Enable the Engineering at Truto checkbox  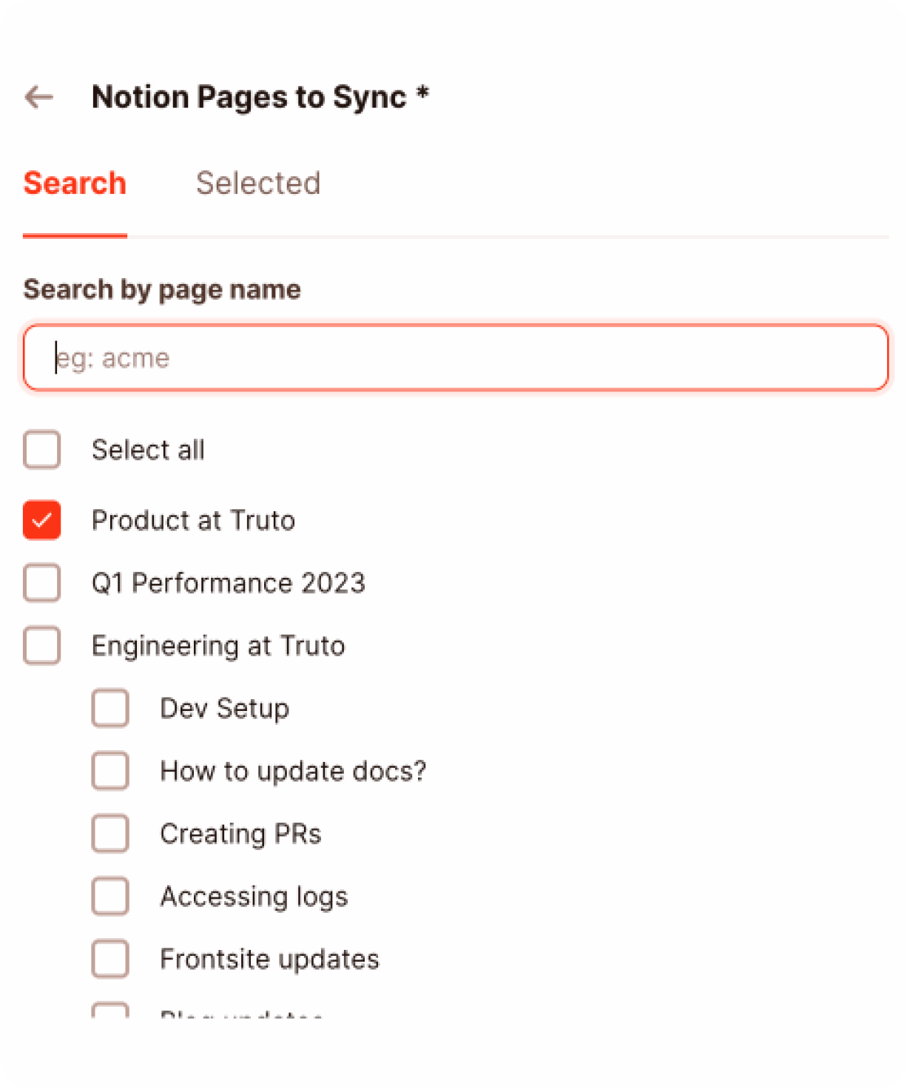[41, 646]
